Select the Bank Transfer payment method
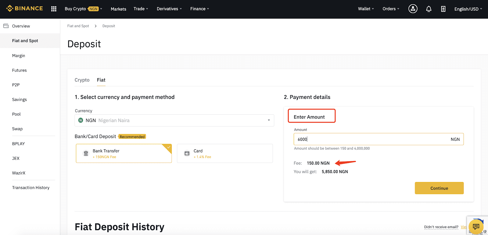The image size is (488, 235). 124,153
